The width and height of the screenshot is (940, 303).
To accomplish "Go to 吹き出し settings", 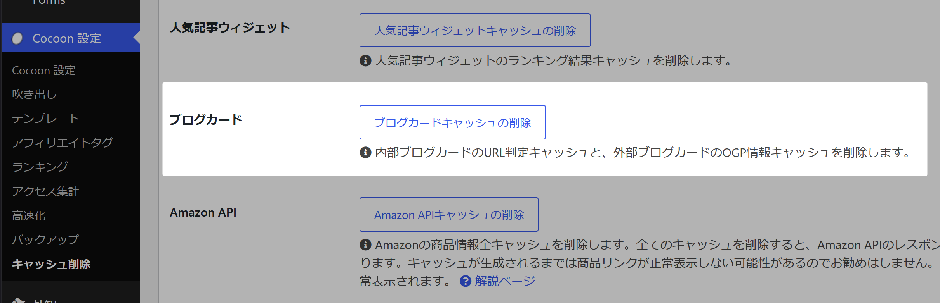I will tap(35, 95).
